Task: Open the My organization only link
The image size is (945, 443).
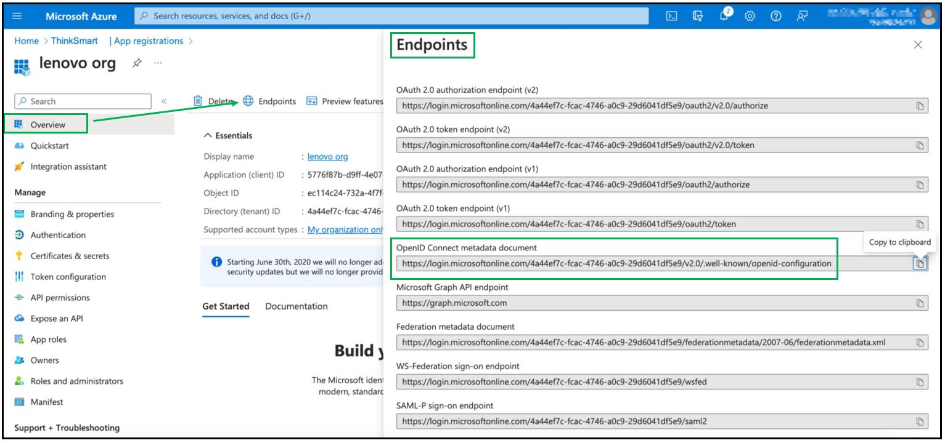Action: [x=346, y=229]
